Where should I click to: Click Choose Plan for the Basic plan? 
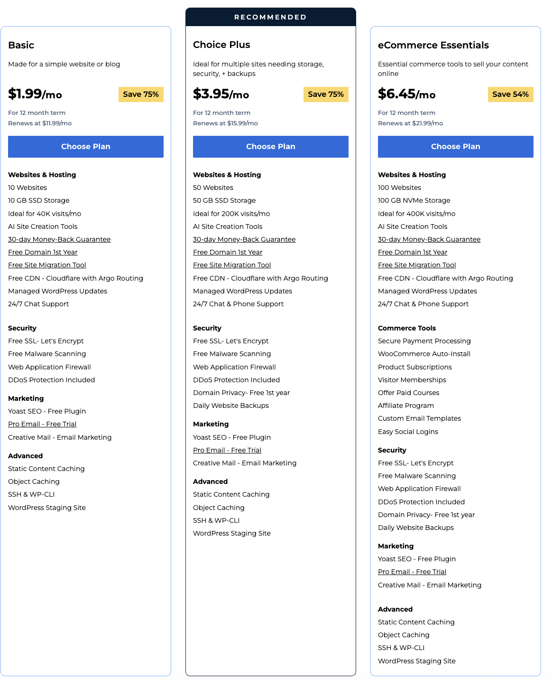[x=86, y=147]
